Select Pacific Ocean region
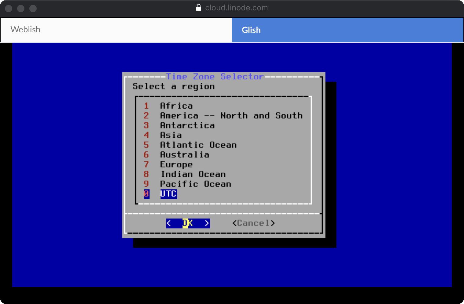 coord(196,184)
